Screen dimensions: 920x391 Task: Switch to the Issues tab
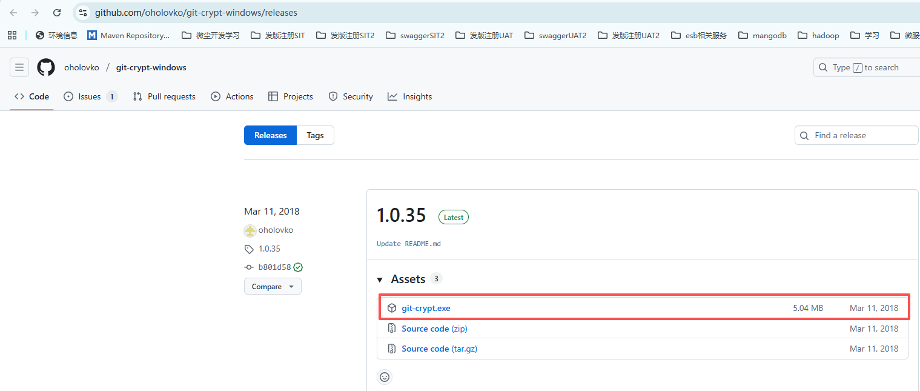click(x=90, y=96)
